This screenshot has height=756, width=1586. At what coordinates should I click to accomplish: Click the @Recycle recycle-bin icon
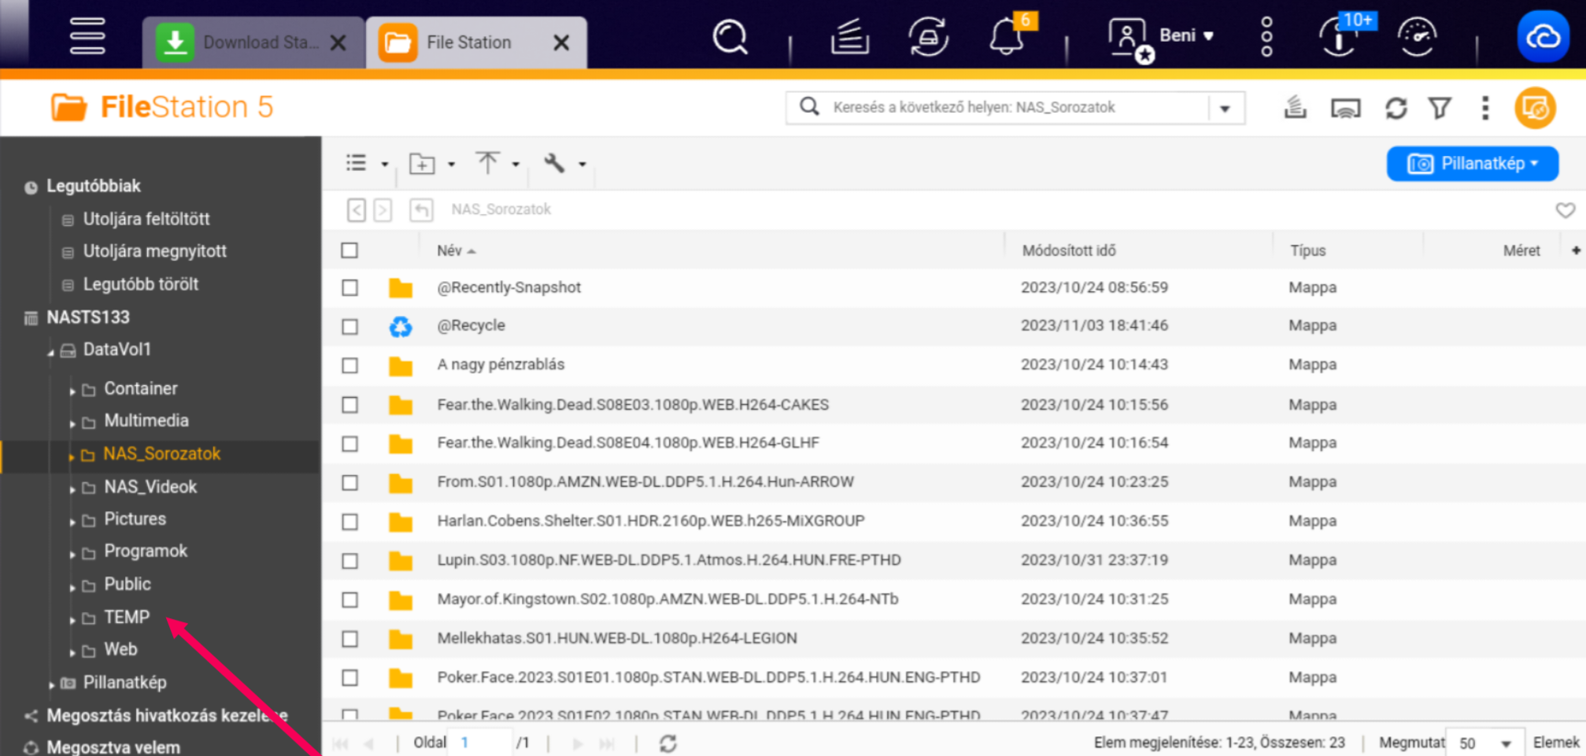point(401,326)
